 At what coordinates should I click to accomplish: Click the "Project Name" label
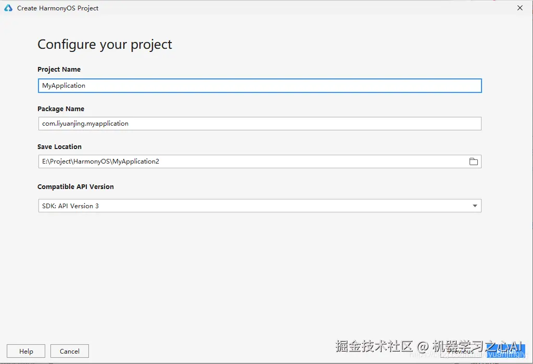tap(59, 70)
